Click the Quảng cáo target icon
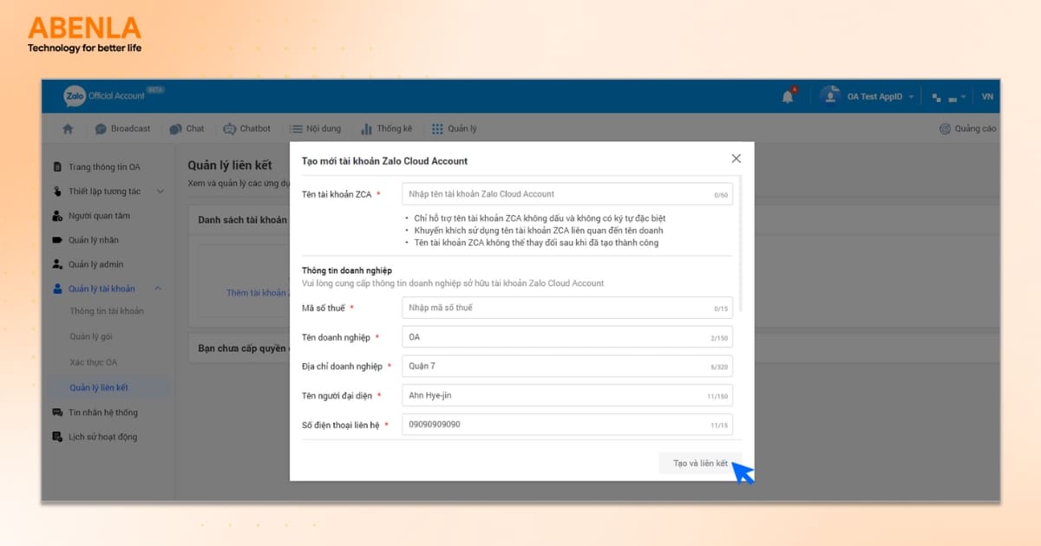Viewport: 1041px width, 546px height. click(946, 129)
